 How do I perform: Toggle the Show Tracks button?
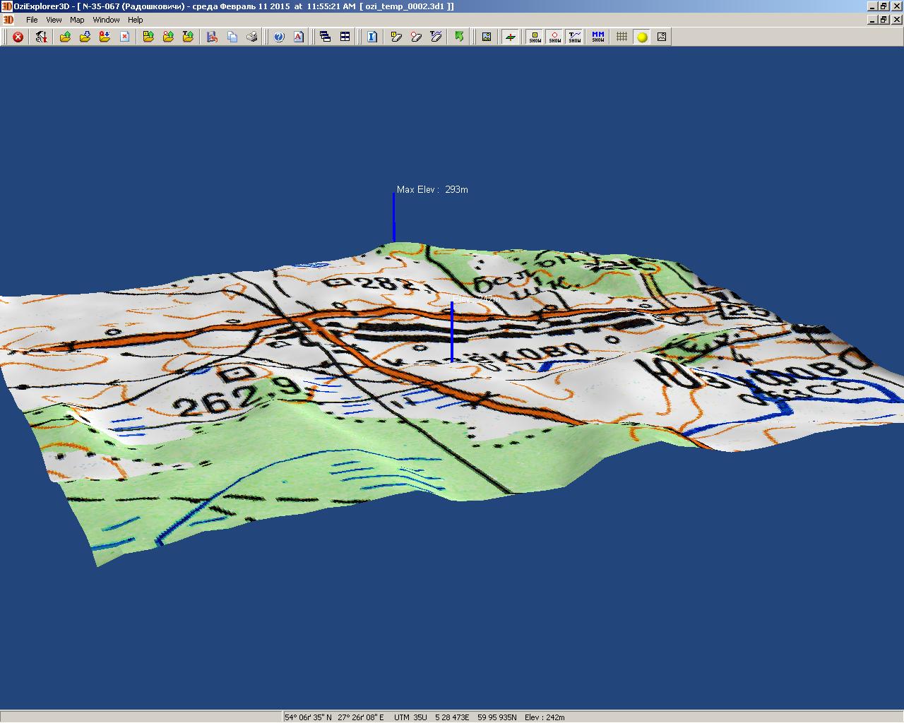575,37
